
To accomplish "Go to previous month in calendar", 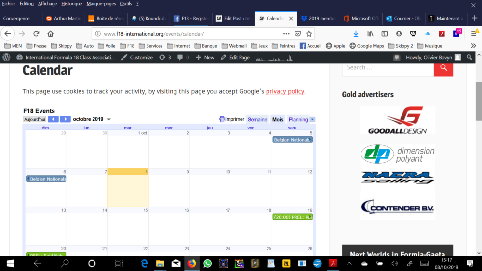I will (53, 119).
